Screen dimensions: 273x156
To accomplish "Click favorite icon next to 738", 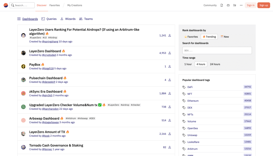I will (170, 107).
